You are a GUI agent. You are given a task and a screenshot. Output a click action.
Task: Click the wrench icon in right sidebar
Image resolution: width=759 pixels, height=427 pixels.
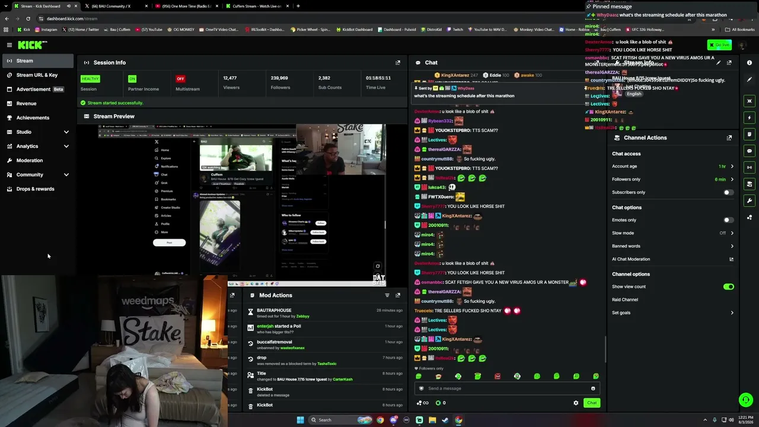pos(750,200)
